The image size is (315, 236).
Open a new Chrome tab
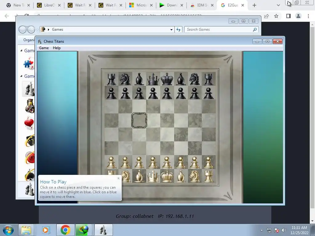tap(254, 5)
